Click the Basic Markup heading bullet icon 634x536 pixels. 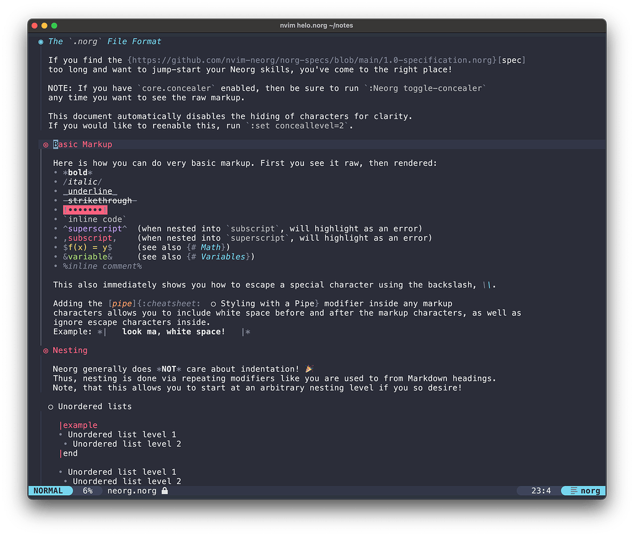click(45, 144)
